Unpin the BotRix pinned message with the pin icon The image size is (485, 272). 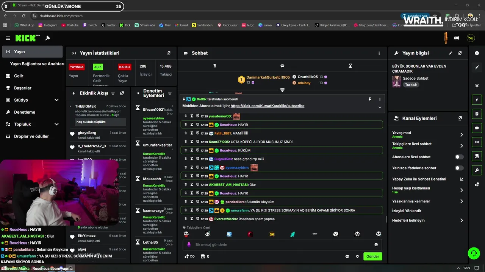click(x=370, y=99)
